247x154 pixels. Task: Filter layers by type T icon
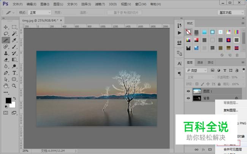point(225,70)
